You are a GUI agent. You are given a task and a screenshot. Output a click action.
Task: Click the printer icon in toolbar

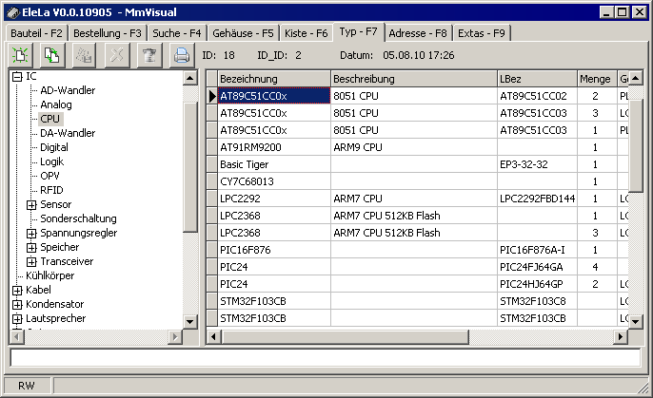pos(182,55)
